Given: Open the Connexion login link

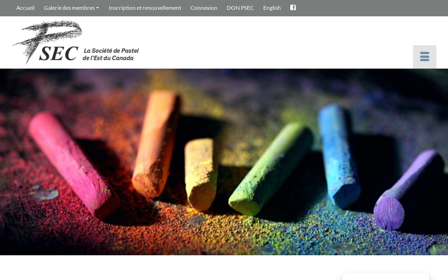Looking at the screenshot, I should 203,8.
